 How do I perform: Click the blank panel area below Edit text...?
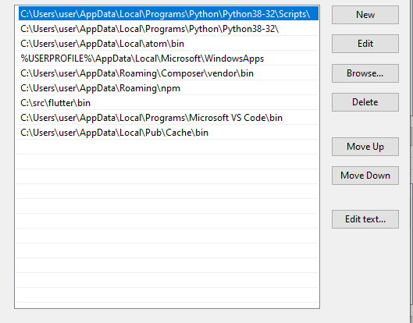pos(365,272)
